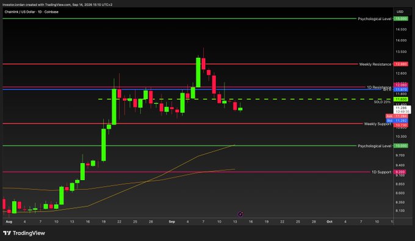Click the purple event marker icon above the date axis
Viewport: 415px width, 241px height.
240,214
